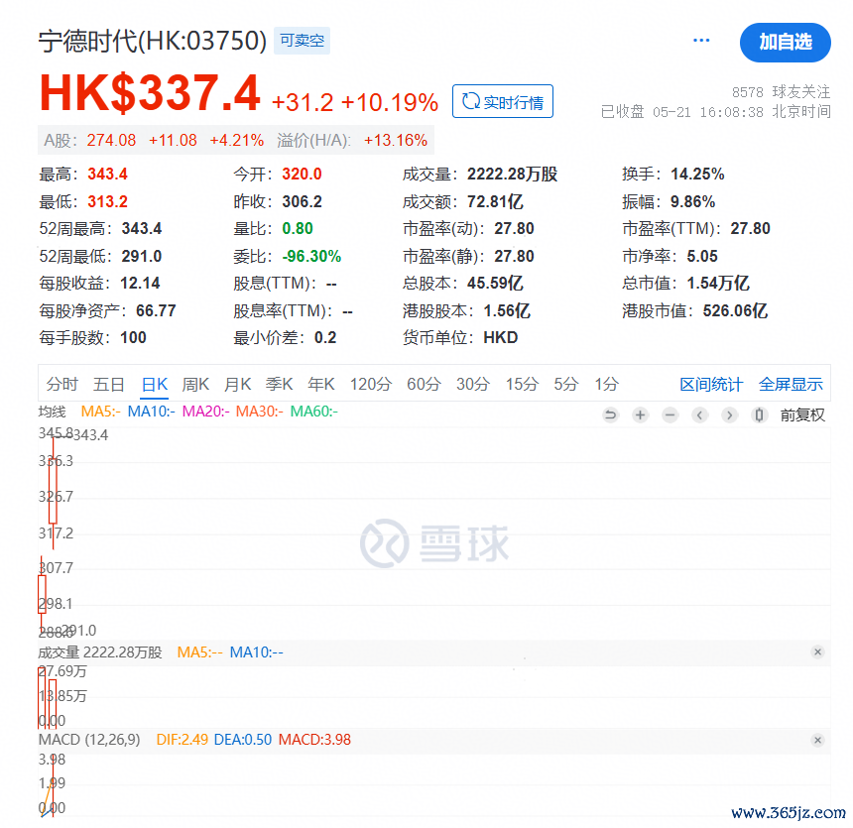Open the 区间统计 link
This screenshot has width=853, height=828.
click(x=711, y=384)
